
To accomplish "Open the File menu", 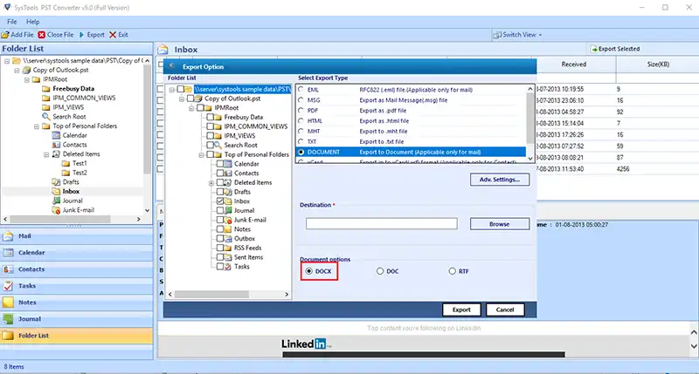I will tap(12, 21).
